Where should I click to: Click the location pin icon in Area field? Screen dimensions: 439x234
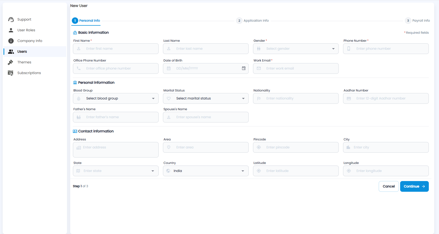click(169, 147)
